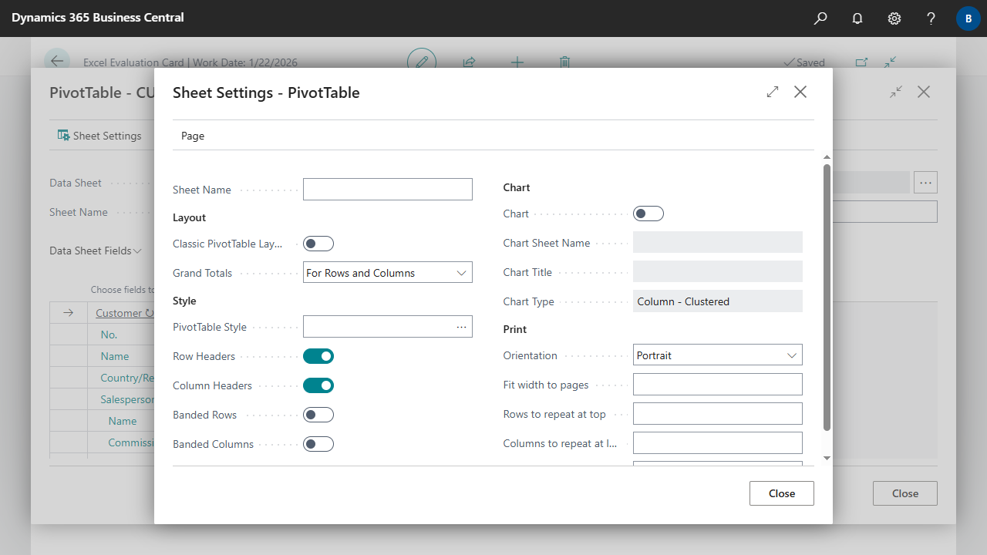Open the Grand Totals dropdown
The image size is (987, 555).
(388, 273)
